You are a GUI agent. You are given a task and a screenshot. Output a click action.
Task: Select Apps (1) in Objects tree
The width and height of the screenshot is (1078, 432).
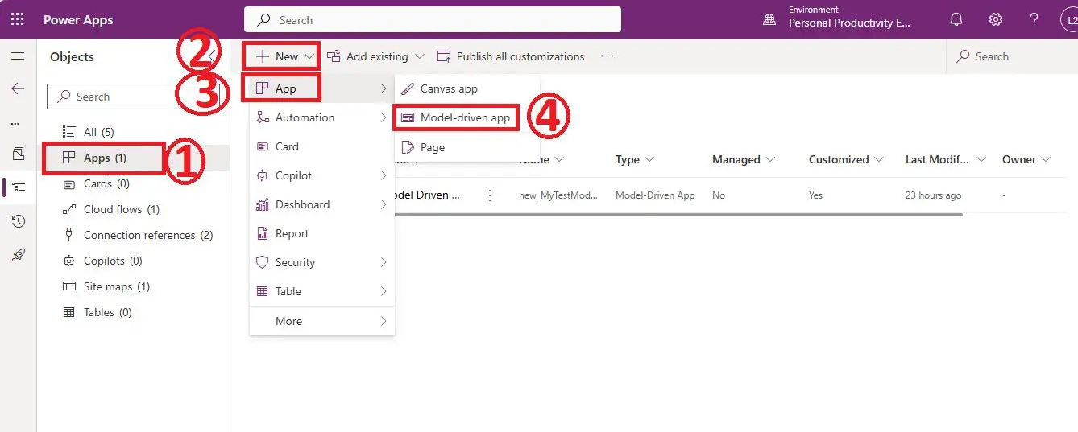tap(133, 158)
